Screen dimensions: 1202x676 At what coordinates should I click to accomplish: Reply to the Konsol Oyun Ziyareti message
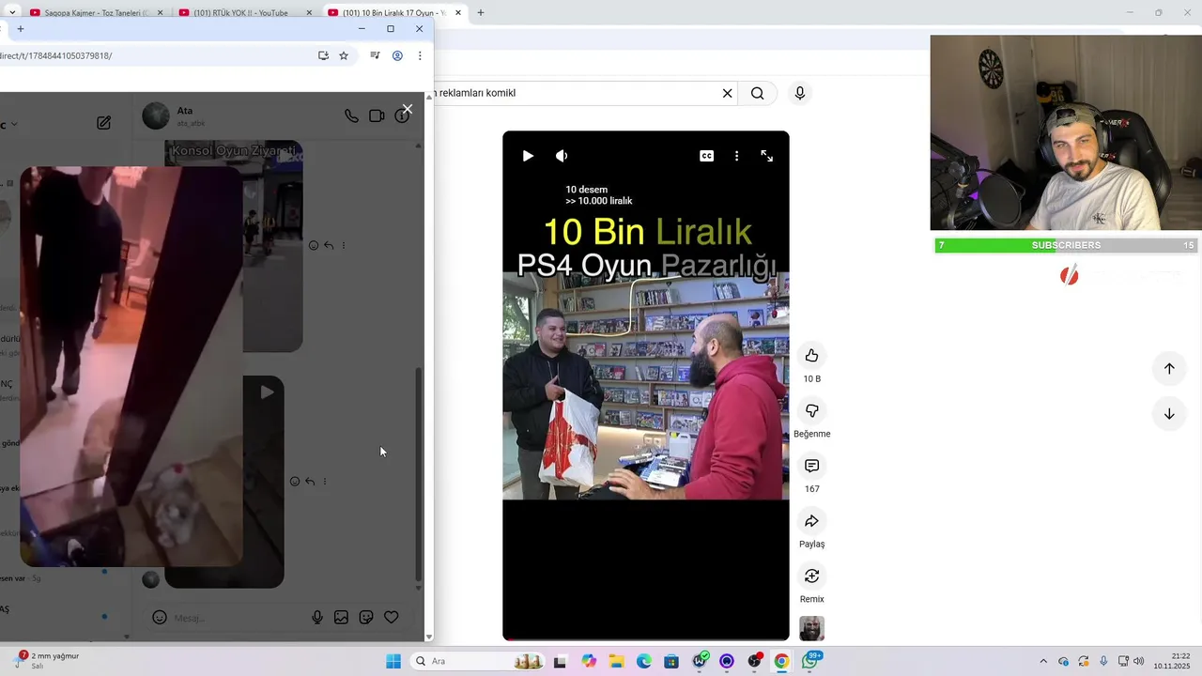(x=329, y=245)
